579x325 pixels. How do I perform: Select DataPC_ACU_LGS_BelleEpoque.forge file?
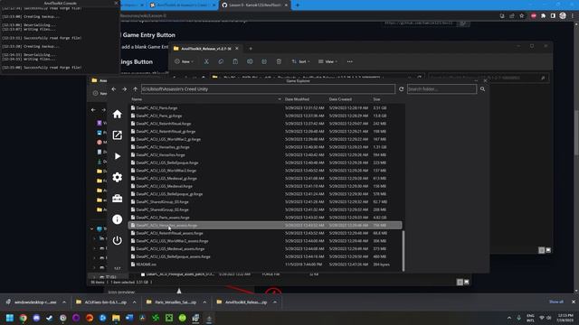point(265,162)
